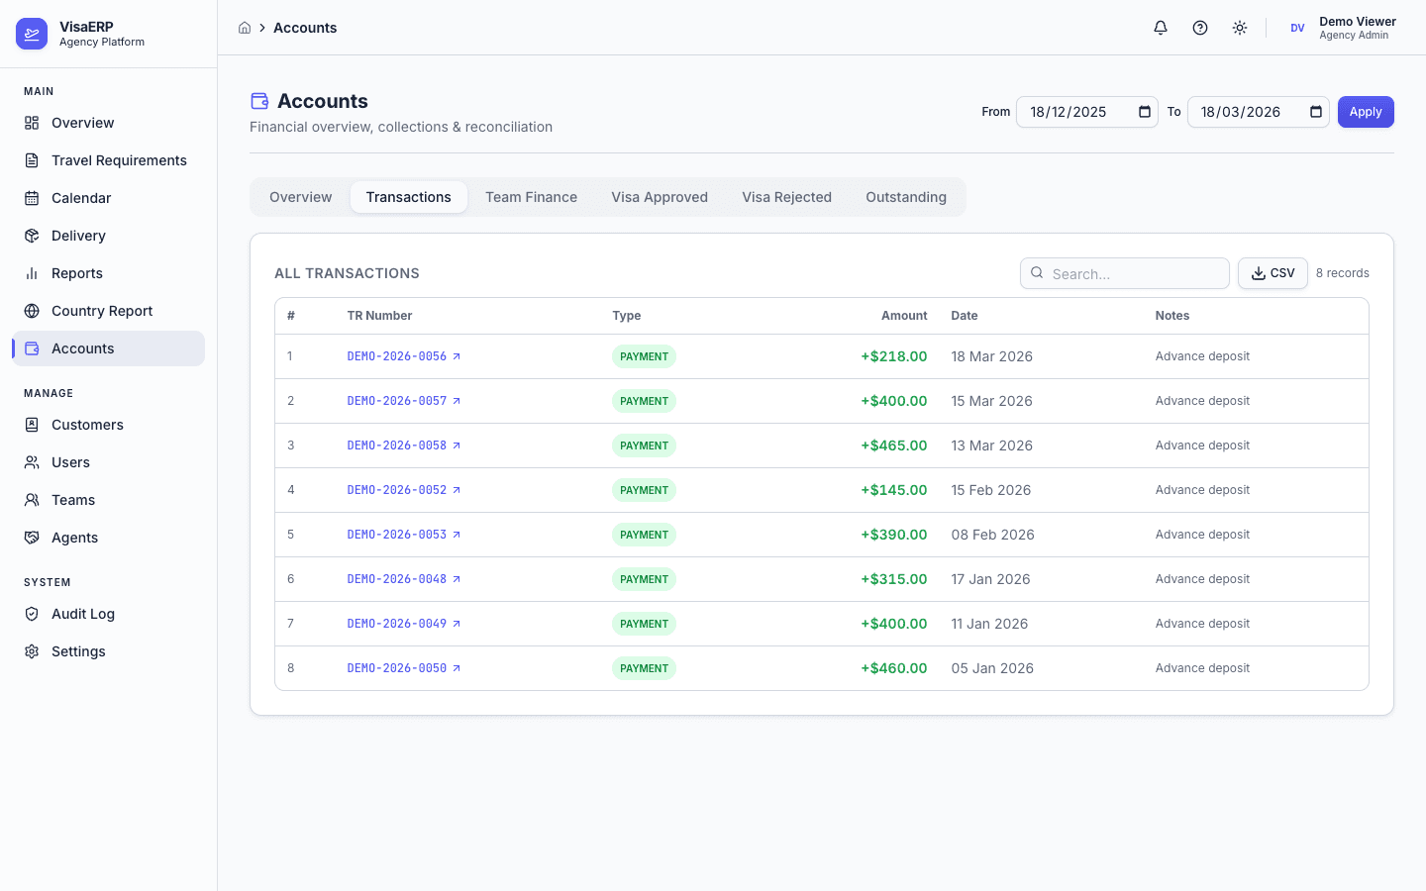Go to Audit Log in sidebar

[x=83, y=614]
